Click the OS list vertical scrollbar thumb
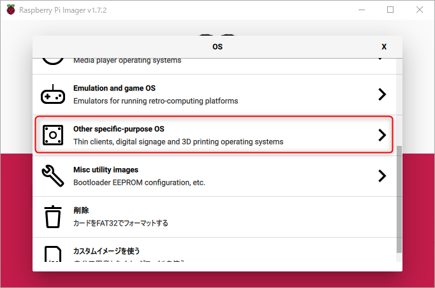This screenshot has height=288, width=435. point(399,199)
